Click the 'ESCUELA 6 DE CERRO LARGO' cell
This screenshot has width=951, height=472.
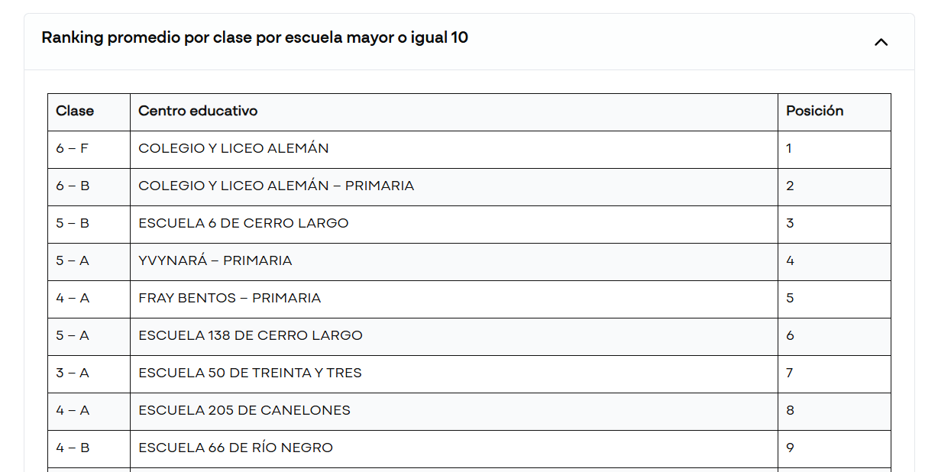243,223
